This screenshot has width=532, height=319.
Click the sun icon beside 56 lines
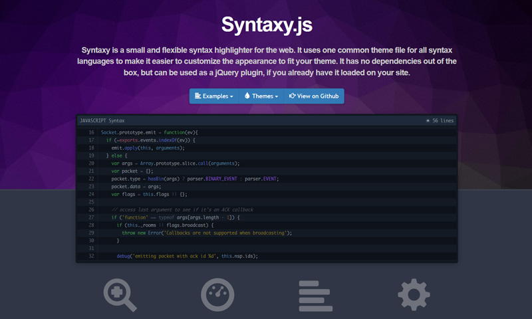tap(428, 121)
